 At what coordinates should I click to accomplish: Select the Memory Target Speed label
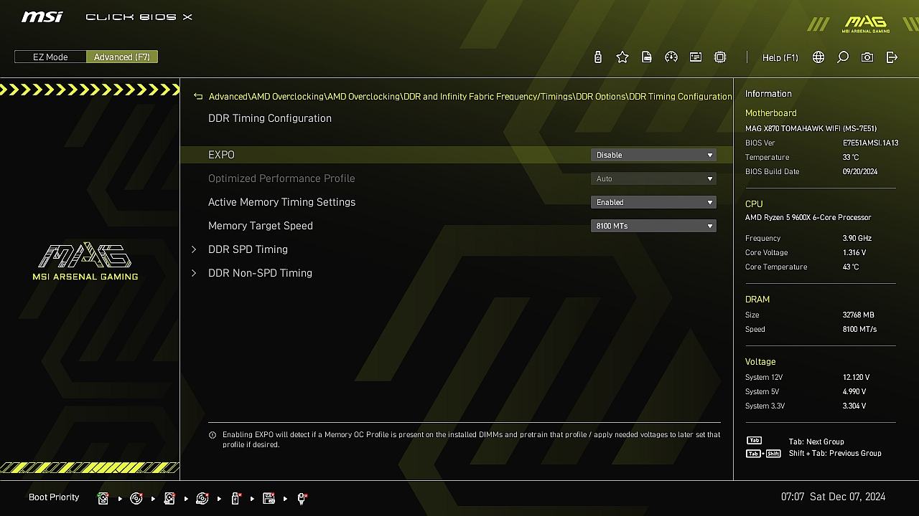(x=261, y=226)
